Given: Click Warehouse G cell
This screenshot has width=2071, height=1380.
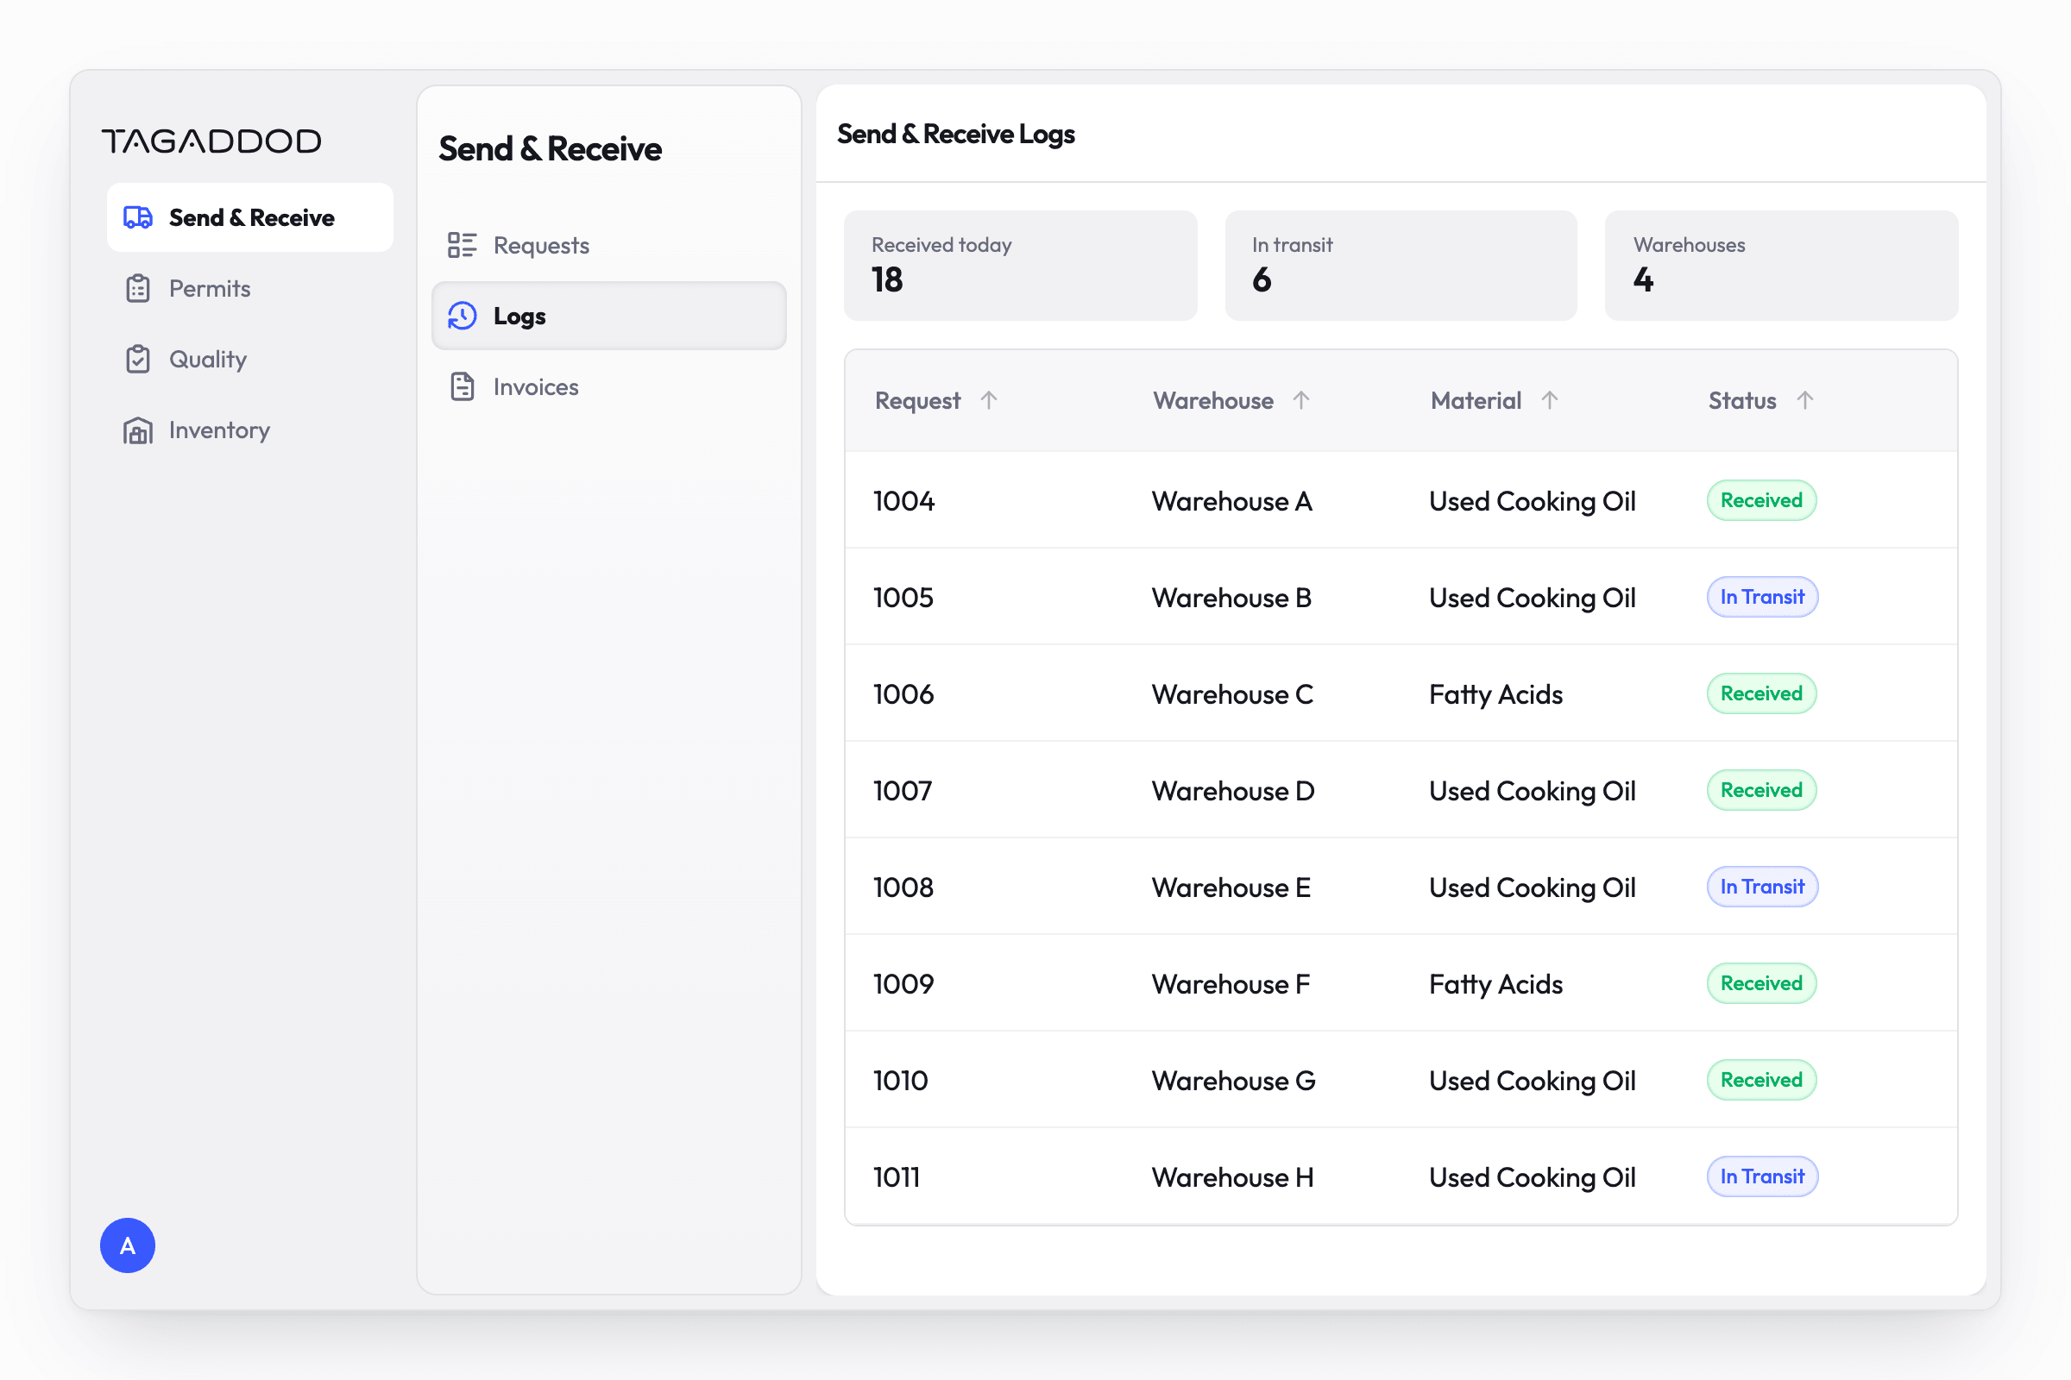Looking at the screenshot, I should point(1234,1081).
